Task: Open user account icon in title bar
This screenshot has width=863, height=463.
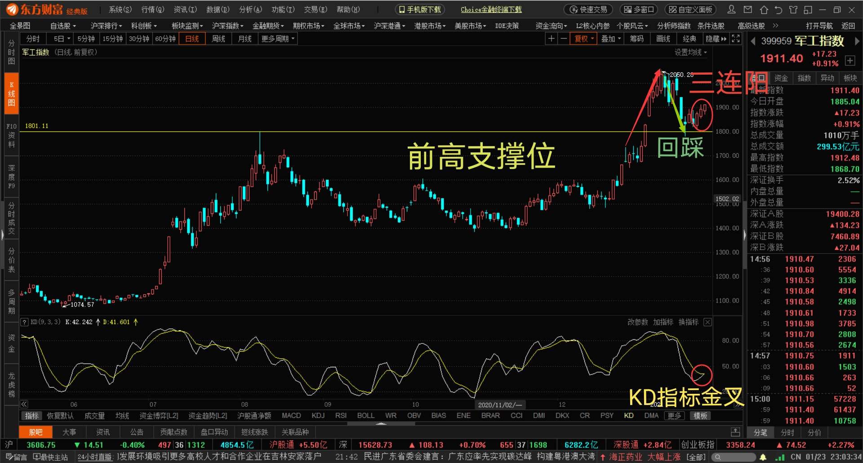Action: [731, 9]
